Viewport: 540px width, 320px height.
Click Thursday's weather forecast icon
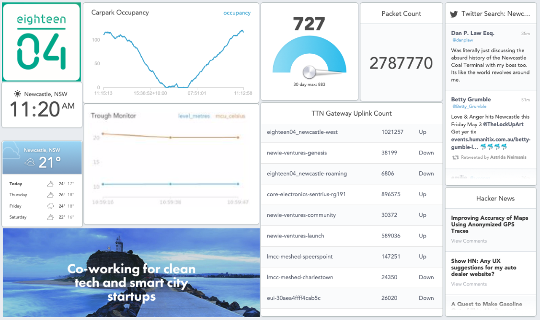click(50, 195)
